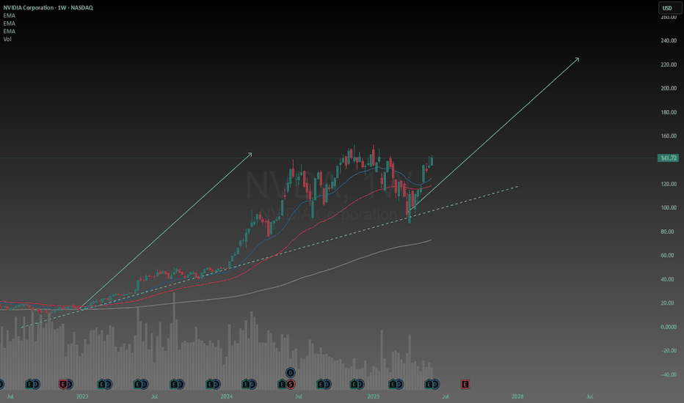Open the dividend marker beside May 2023 earnings
Image resolution: width=684 pixels, height=403 pixels.
pyautogui.click(x=145, y=384)
